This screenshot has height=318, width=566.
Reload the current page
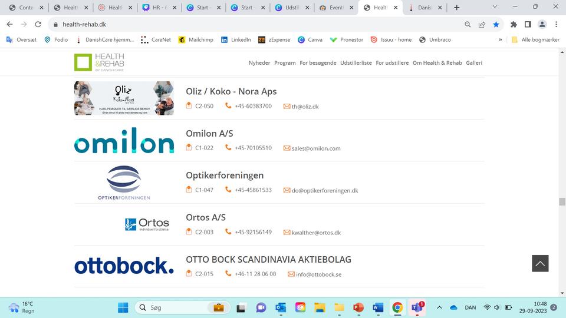[38, 24]
